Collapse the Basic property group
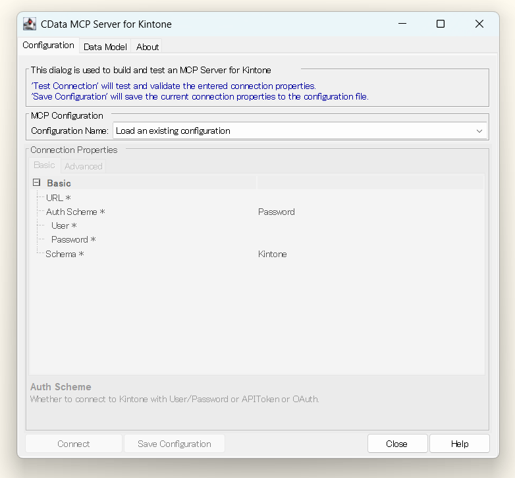515x478 pixels. coord(36,183)
